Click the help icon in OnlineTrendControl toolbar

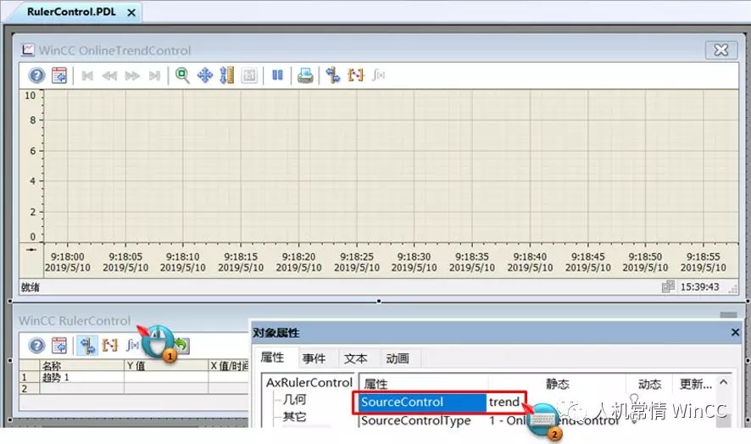pos(36,75)
